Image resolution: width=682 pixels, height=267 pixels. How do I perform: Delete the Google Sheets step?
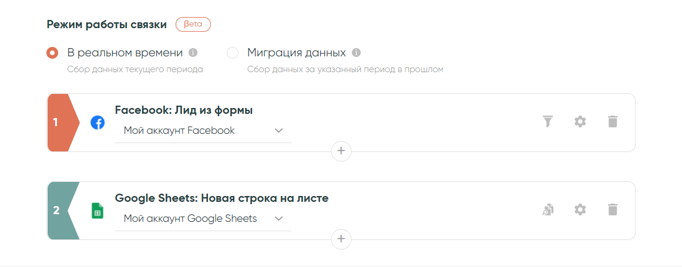[x=613, y=210]
